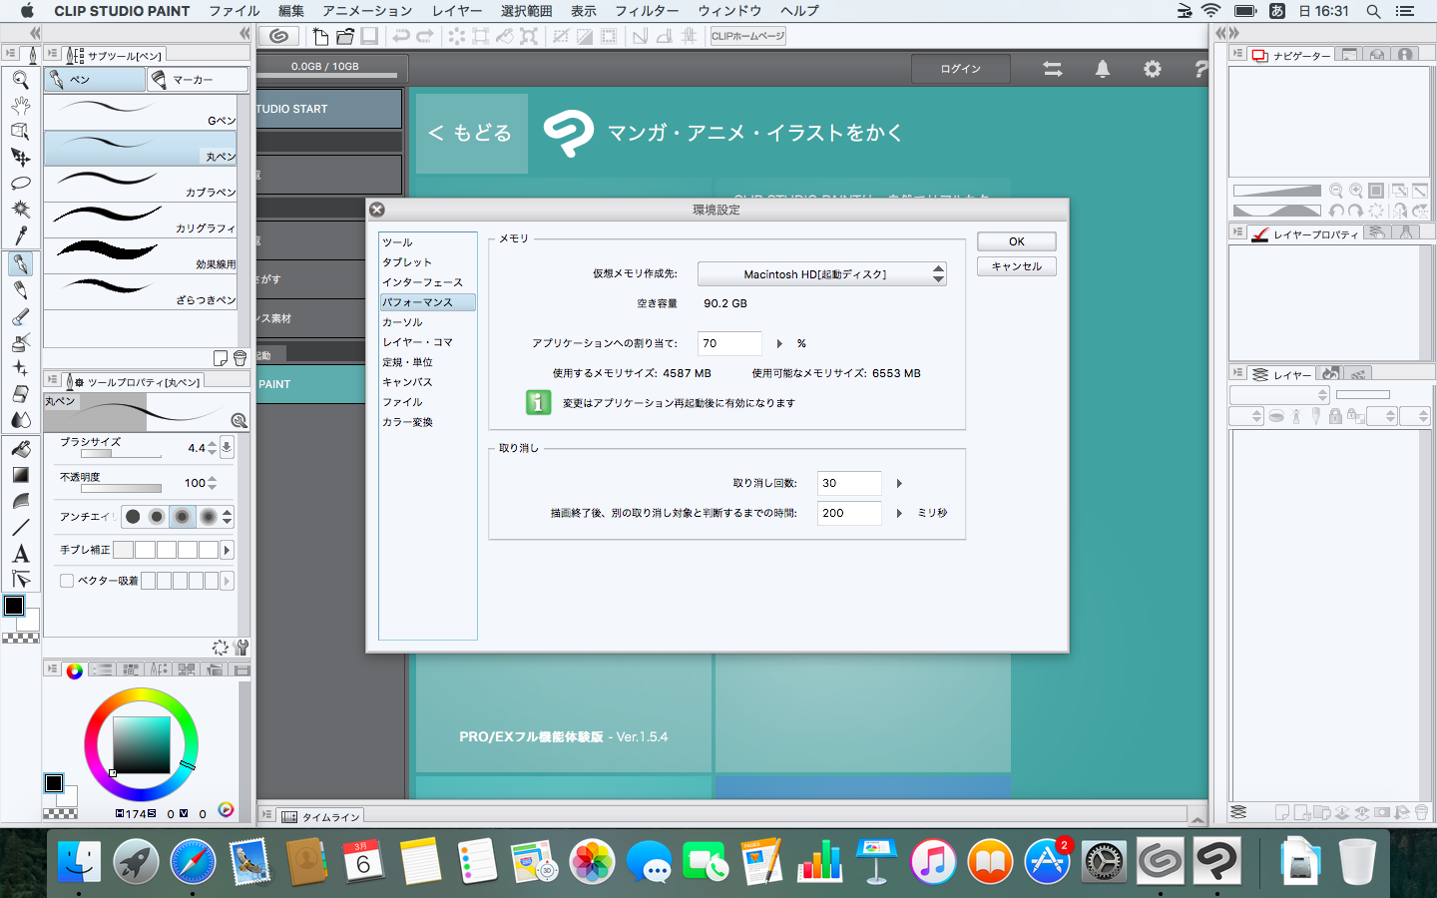Open the 仮想メモリ作成先 disk dropdown
This screenshot has width=1437, height=898.
(821, 273)
